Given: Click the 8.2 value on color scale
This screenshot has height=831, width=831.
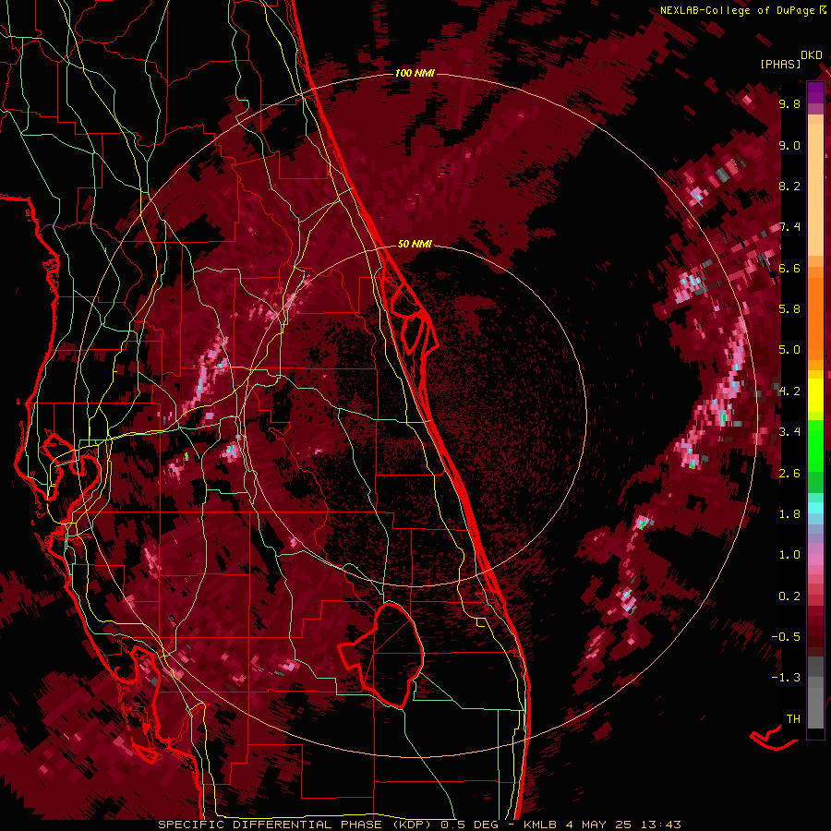Looking at the screenshot, I should pyautogui.click(x=789, y=186).
